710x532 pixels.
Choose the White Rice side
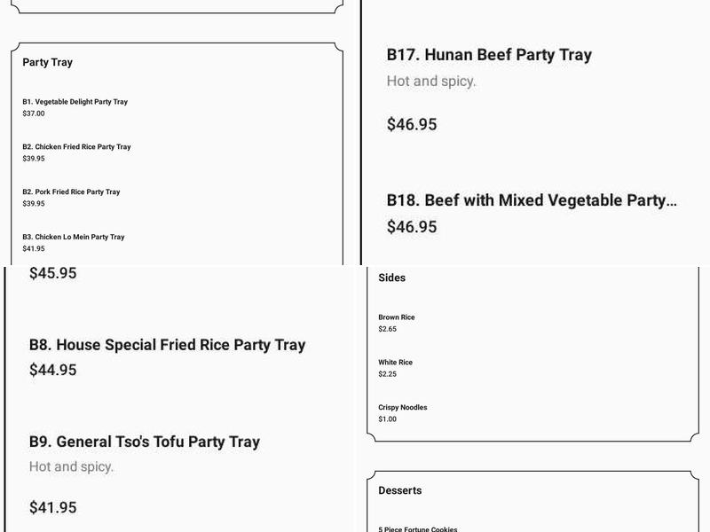tap(396, 363)
